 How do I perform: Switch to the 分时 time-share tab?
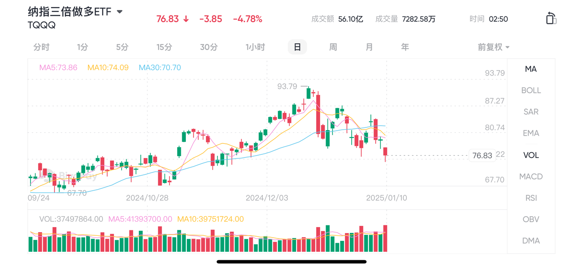[41, 47]
